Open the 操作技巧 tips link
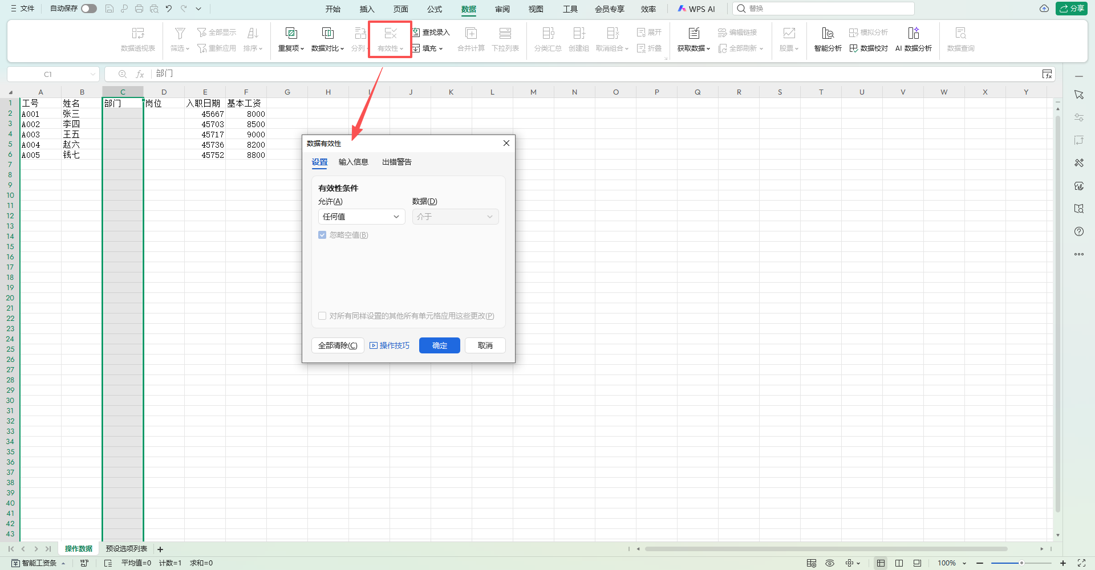This screenshot has height=570, width=1095. (x=390, y=345)
